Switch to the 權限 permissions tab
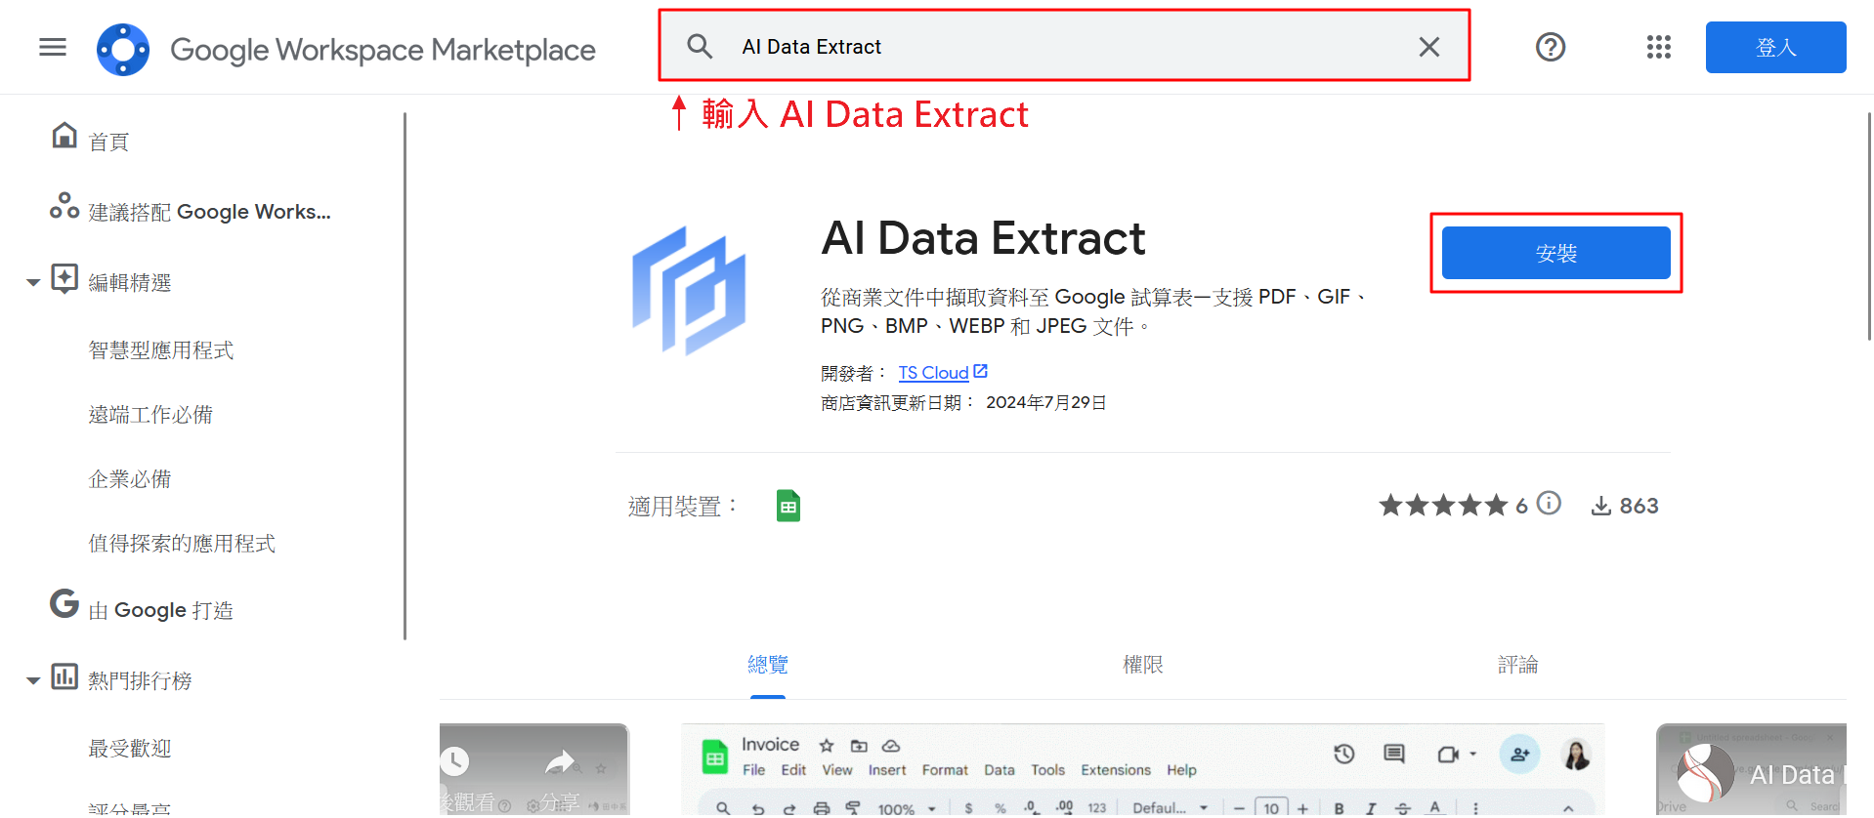Screen dimensions: 1874x818 pos(1143,665)
